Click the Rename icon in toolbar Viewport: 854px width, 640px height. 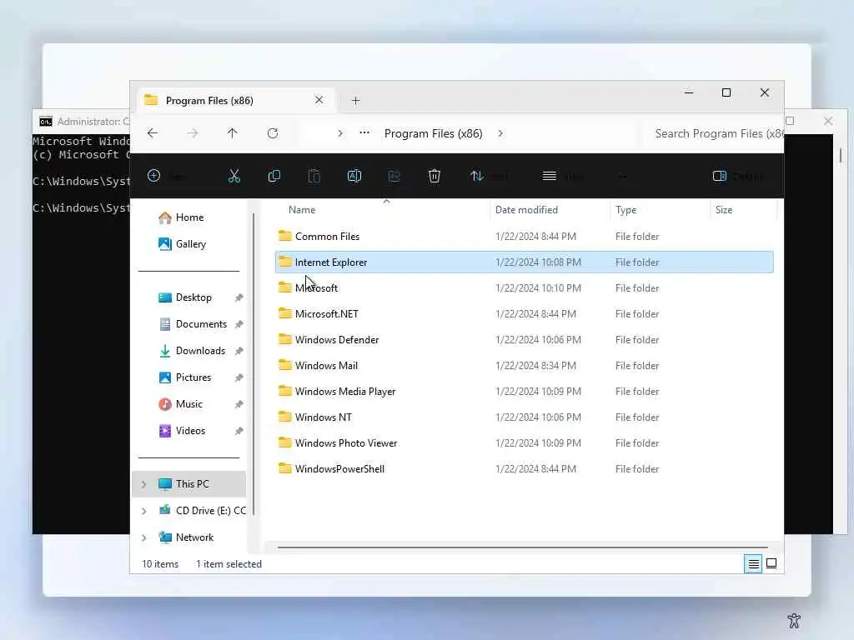354,176
